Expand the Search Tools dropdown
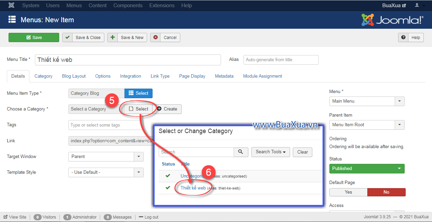Image resolution: width=432 pixels, height=222 pixels. tap(271, 152)
